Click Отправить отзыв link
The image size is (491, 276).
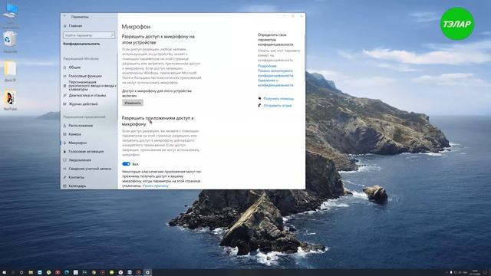click(278, 106)
